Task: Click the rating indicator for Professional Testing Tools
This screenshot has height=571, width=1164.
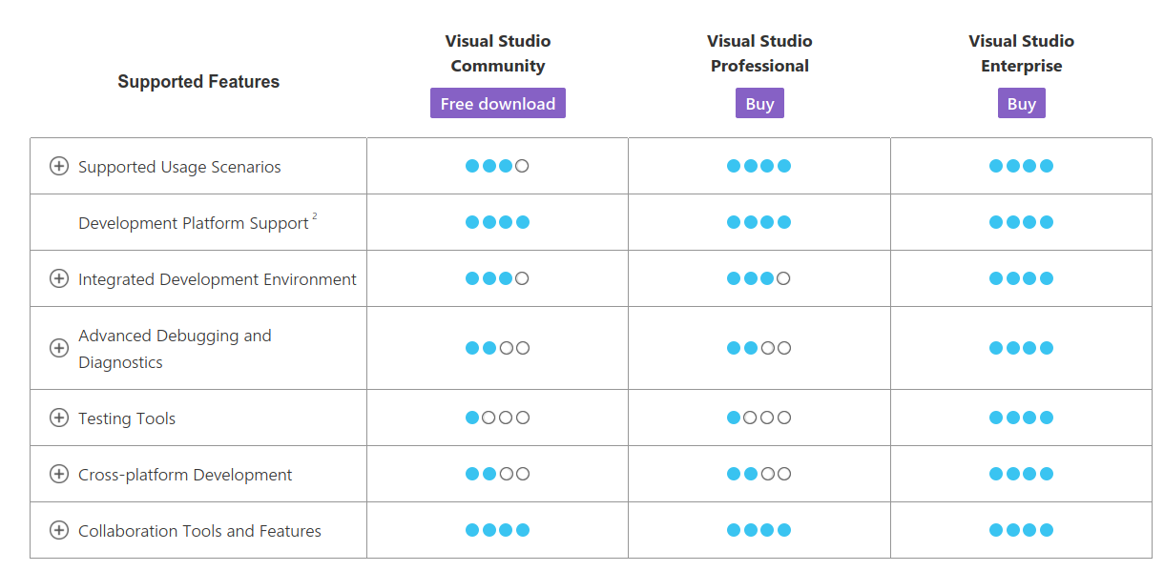Action: [759, 417]
